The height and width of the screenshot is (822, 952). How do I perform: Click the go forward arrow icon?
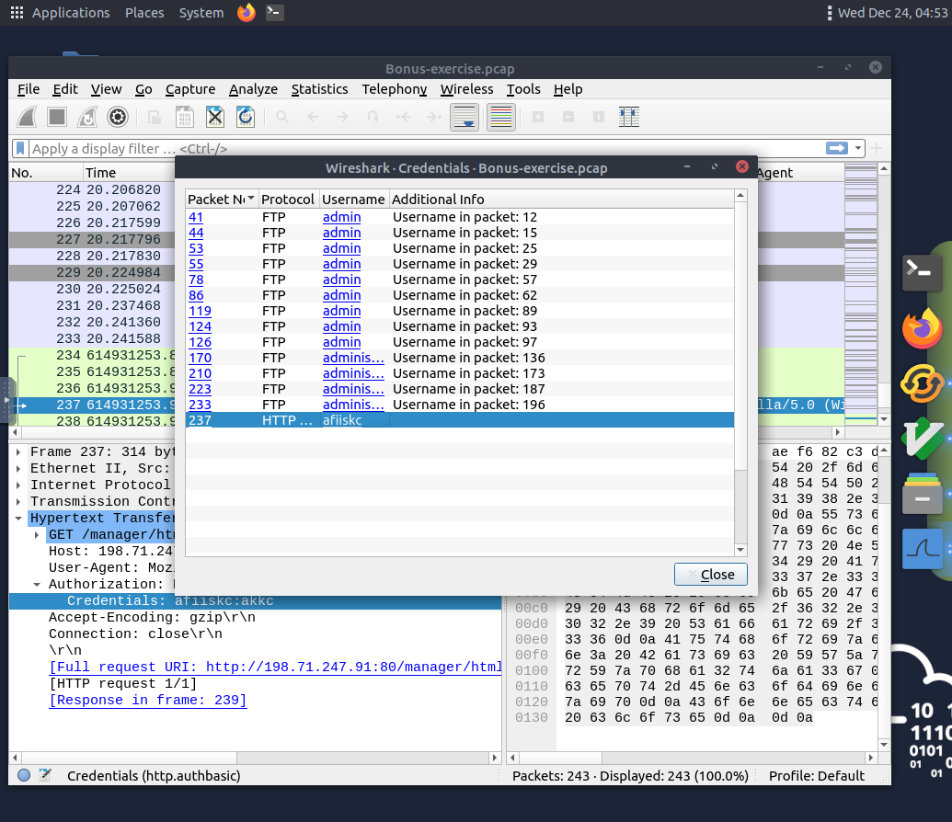point(343,117)
